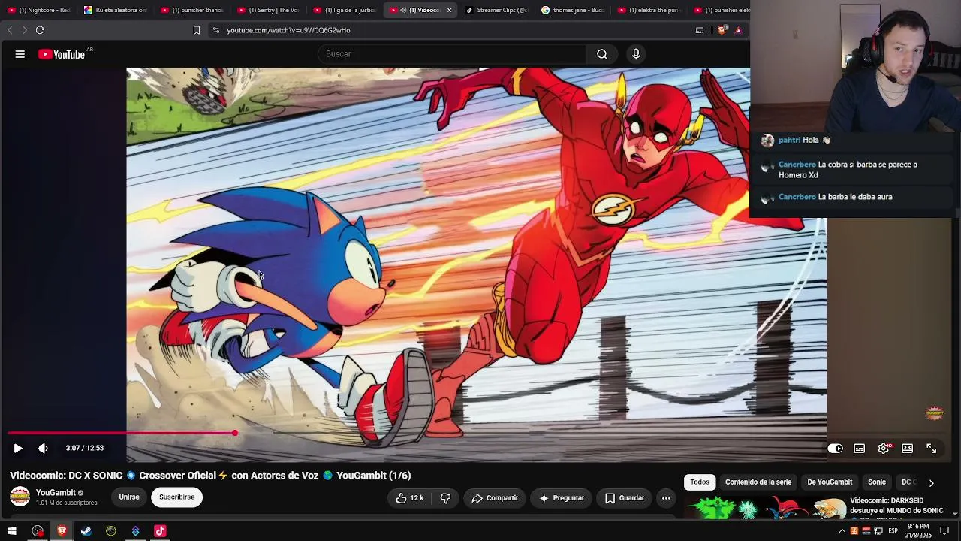Toggle the autoplay switch
Viewport: 961px width, 541px height.
(x=835, y=449)
